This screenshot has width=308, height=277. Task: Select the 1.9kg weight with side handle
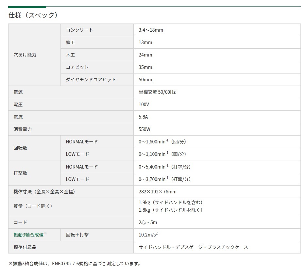(x=171, y=203)
